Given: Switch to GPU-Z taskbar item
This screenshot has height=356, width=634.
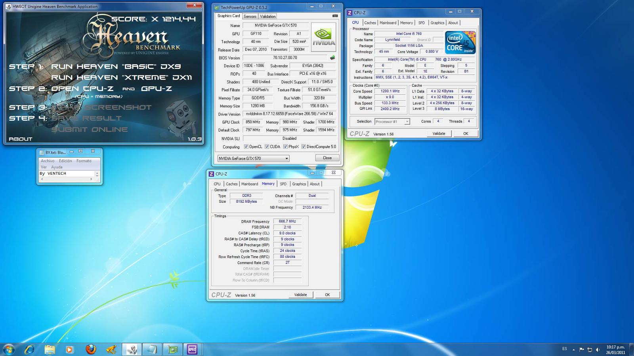Looking at the screenshot, I should click(x=172, y=349).
